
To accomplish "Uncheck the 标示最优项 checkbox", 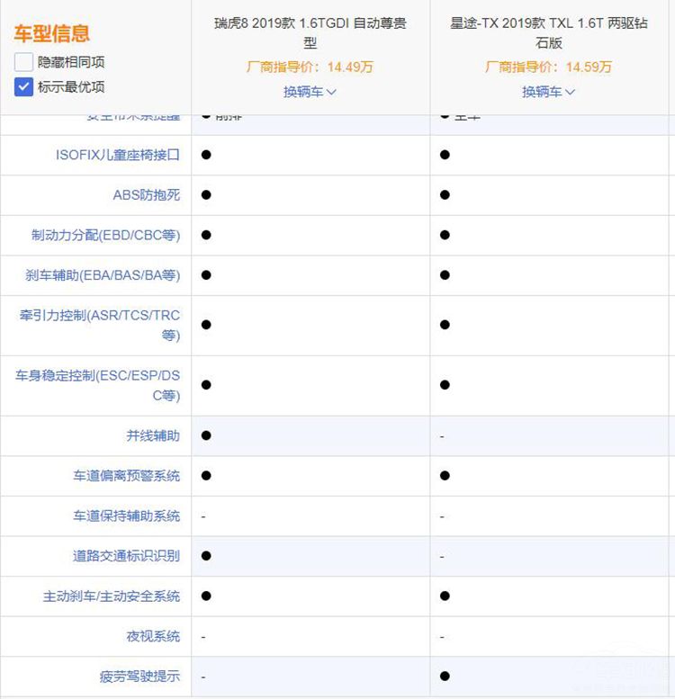I will tap(24, 87).
